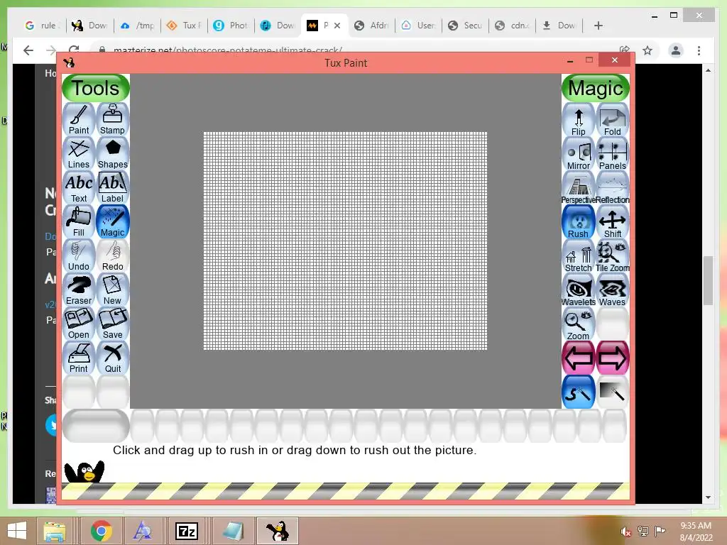Screen dimensions: 727x545
Task: Switch to the rule Google tab
Action: pyautogui.click(x=43, y=26)
